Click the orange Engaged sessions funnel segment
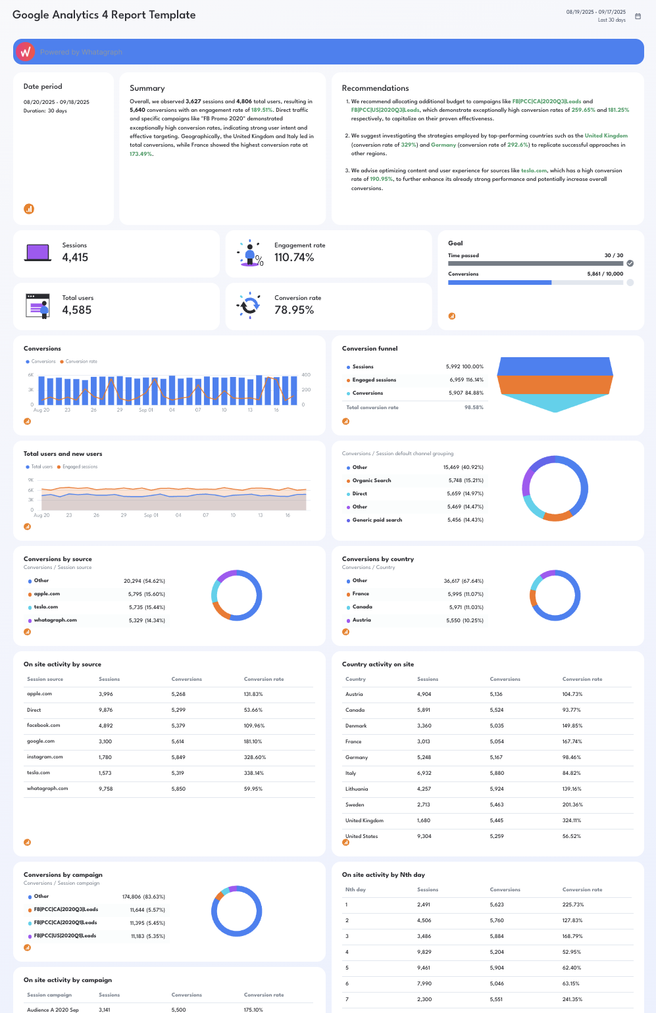This screenshot has height=1013, width=656. (x=555, y=384)
